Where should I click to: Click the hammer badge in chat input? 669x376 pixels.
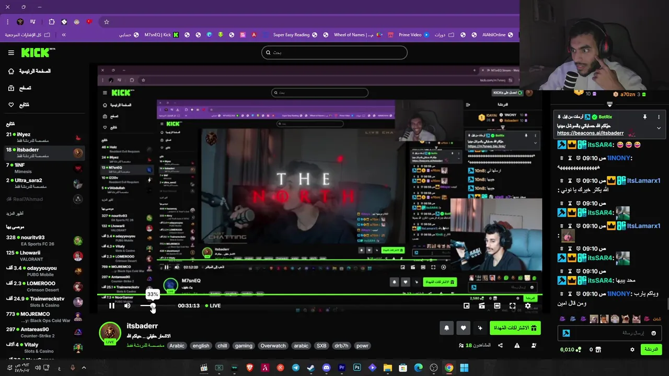[x=566, y=333]
